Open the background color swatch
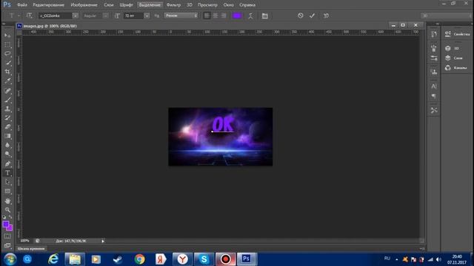Screen dimensions: 474x266 pyautogui.click(x=10, y=228)
